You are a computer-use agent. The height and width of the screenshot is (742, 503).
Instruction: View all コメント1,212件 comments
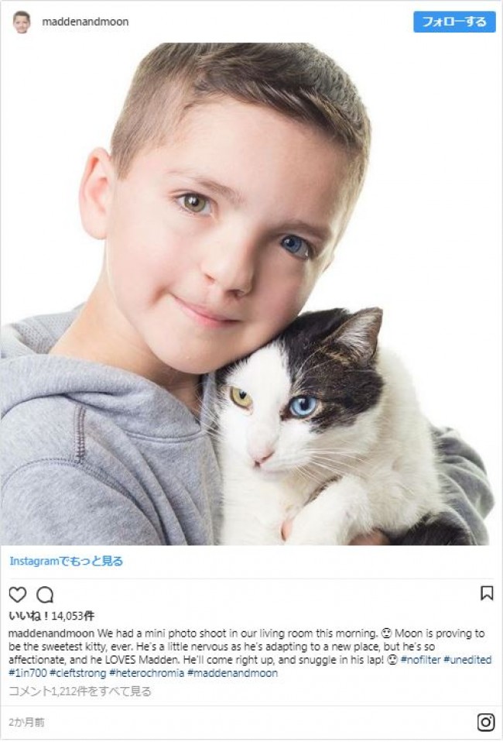tap(80, 692)
